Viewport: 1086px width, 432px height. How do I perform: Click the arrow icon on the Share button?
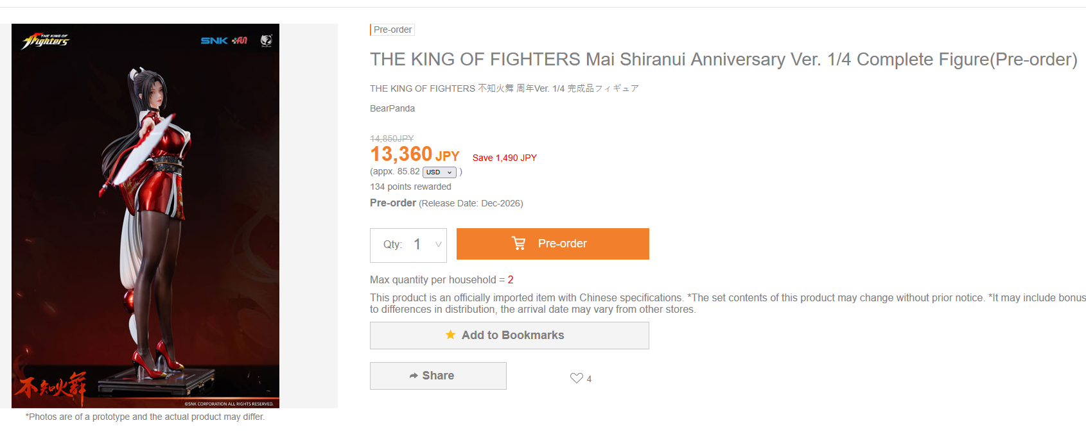(x=414, y=376)
